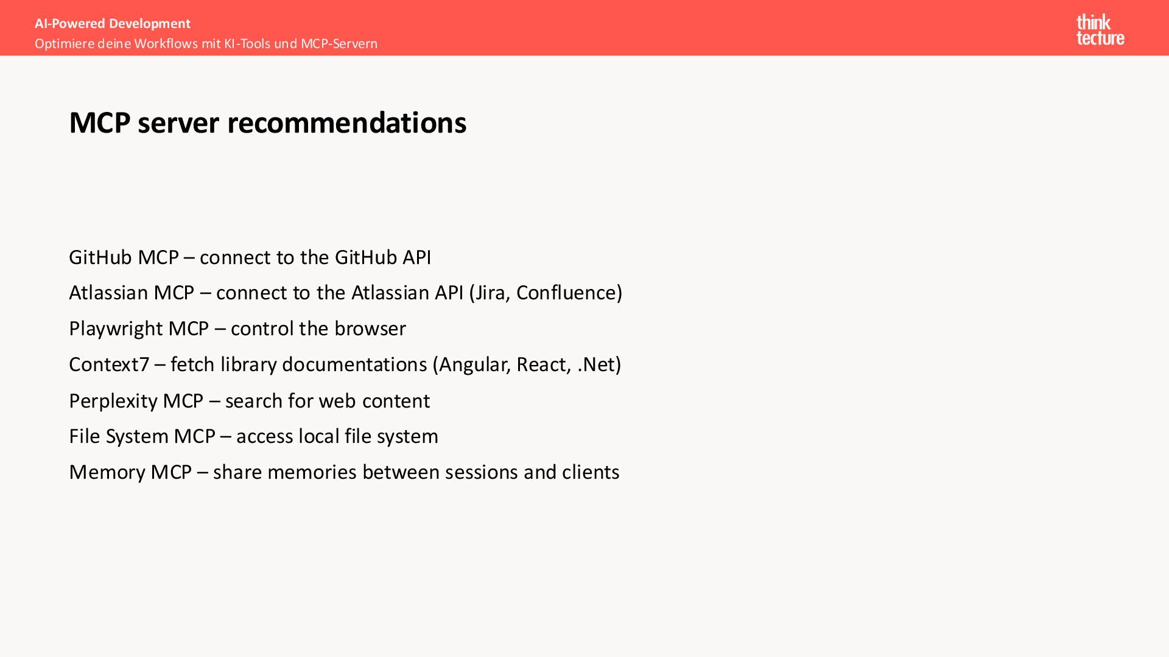Click the 'AI-Powered Development' header text
This screenshot has height=657, width=1169.
click(113, 24)
